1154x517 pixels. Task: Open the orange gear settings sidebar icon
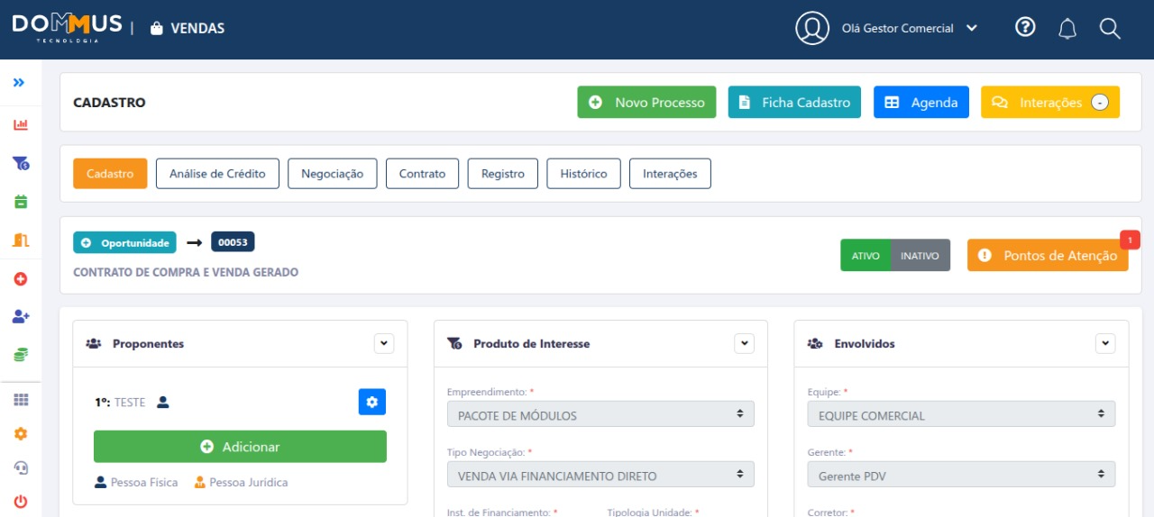pyautogui.click(x=21, y=433)
